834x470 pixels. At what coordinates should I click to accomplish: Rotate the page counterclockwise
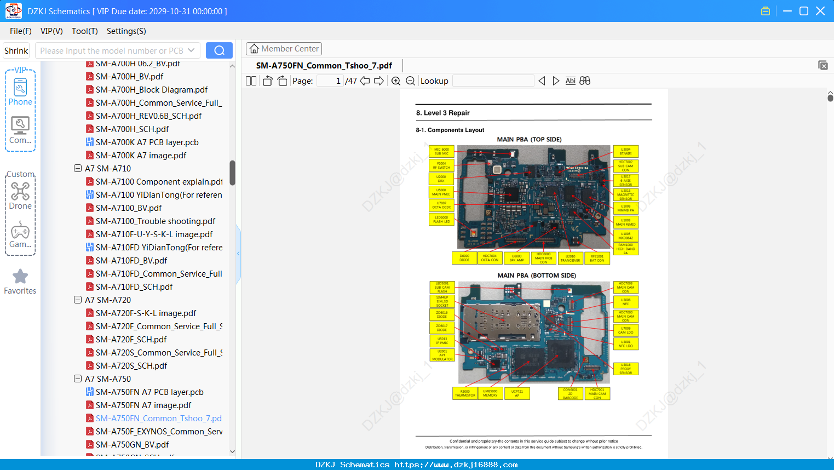(x=267, y=81)
